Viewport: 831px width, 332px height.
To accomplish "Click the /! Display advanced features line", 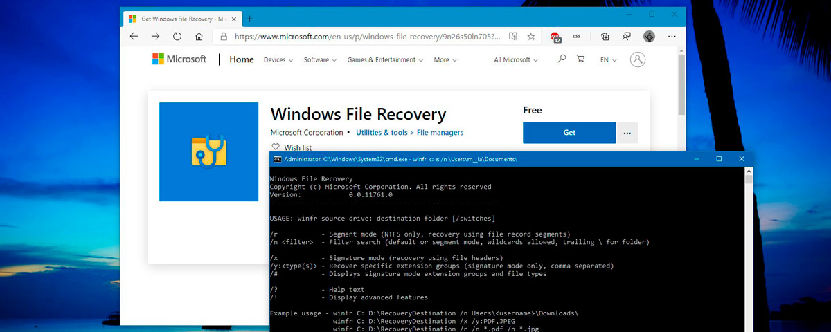I will tap(348, 297).
